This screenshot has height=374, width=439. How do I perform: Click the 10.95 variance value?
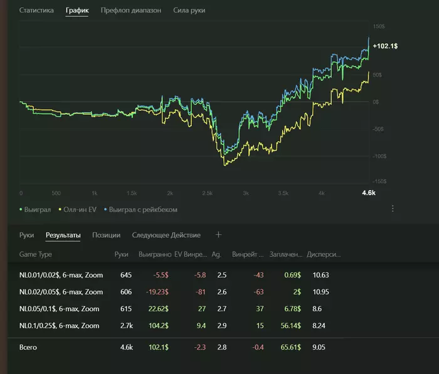click(x=320, y=292)
